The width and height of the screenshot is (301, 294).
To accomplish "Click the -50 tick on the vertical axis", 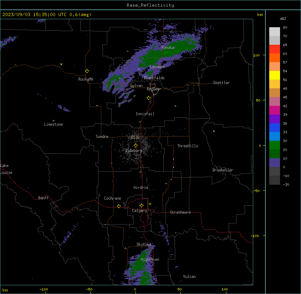I will [x=256, y=191].
